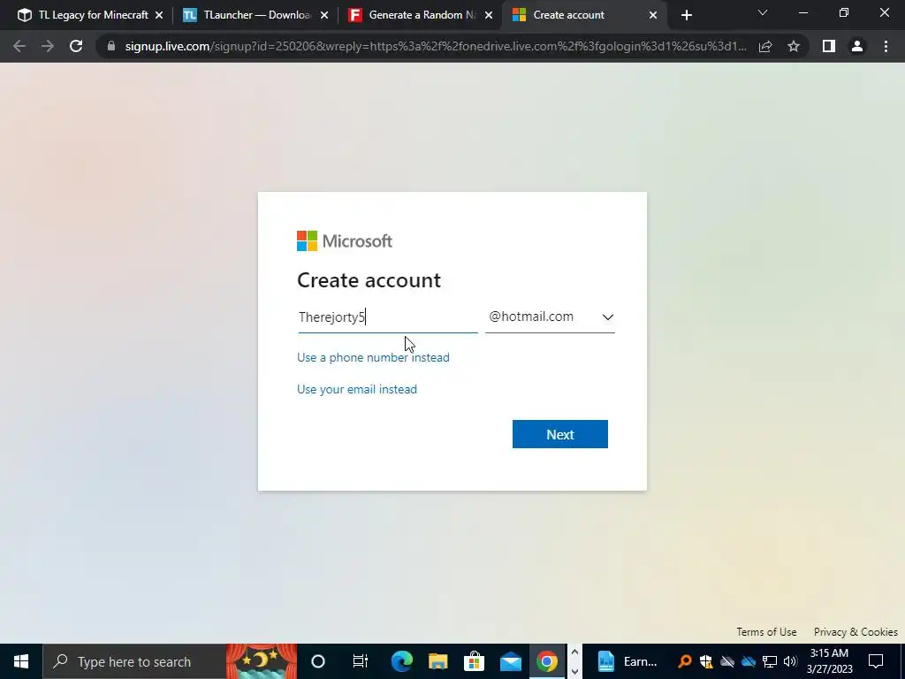The height and width of the screenshot is (679, 905).
Task: Share this page via the share icon
Action: pos(765,46)
